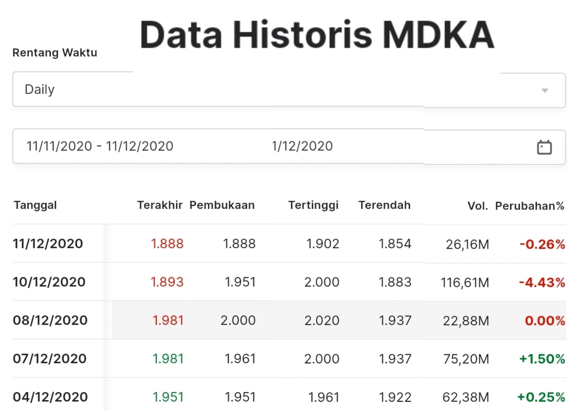Viewport: 577px width, 411px height.
Task: Sort by Vol. column header
Action: pos(478,206)
